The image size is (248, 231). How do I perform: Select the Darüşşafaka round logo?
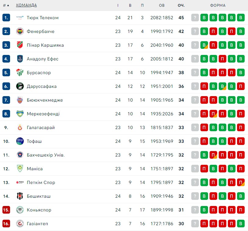pyautogui.click(x=20, y=86)
